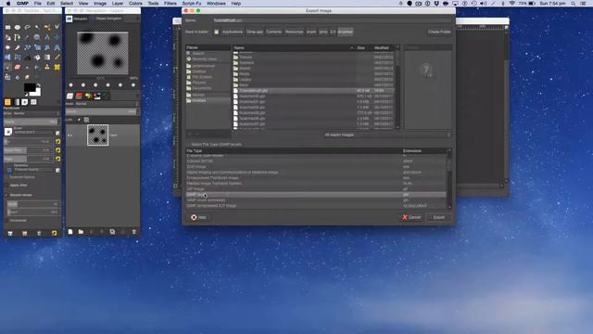Select the Rectangle Select tool
Viewport: 593px width, 334px height.
coord(7,27)
